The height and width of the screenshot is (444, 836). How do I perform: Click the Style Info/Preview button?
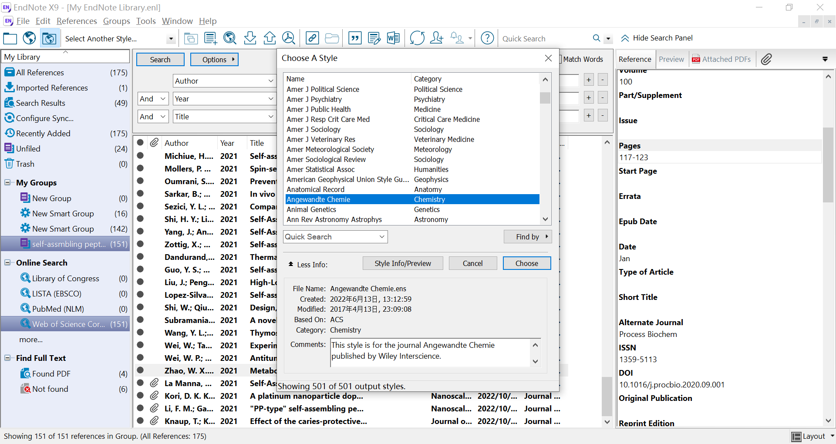(403, 263)
